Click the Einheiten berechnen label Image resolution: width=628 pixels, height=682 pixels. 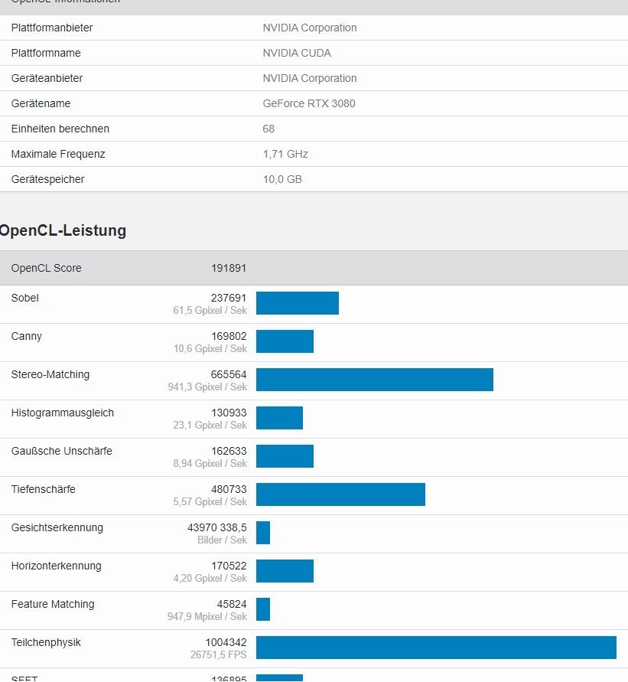click(60, 129)
